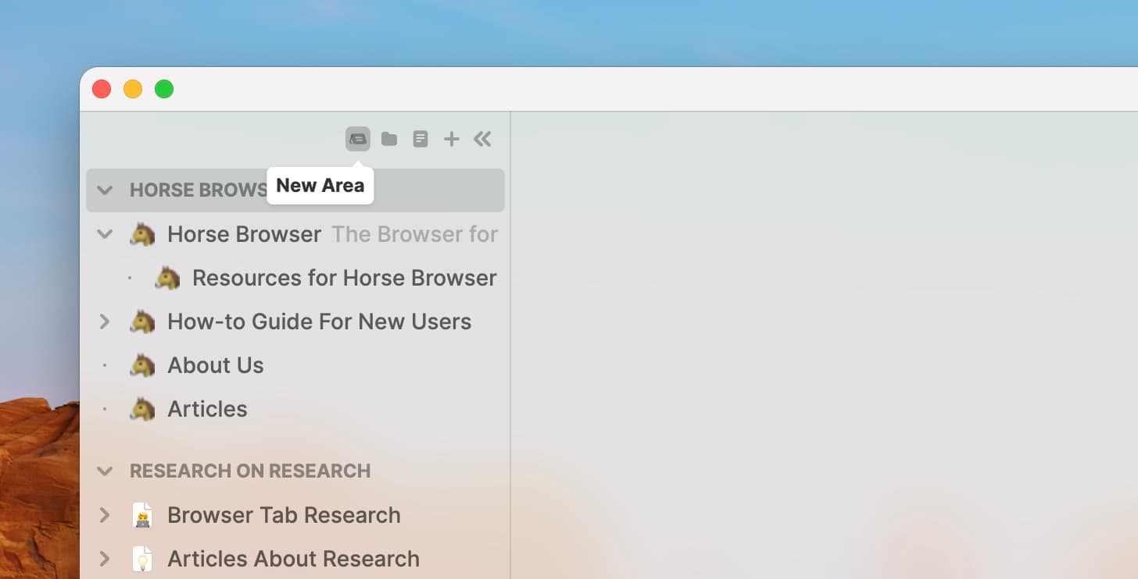Select the Resources for Horse Browser item
The height and width of the screenshot is (579, 1138).
coord(345,277)
